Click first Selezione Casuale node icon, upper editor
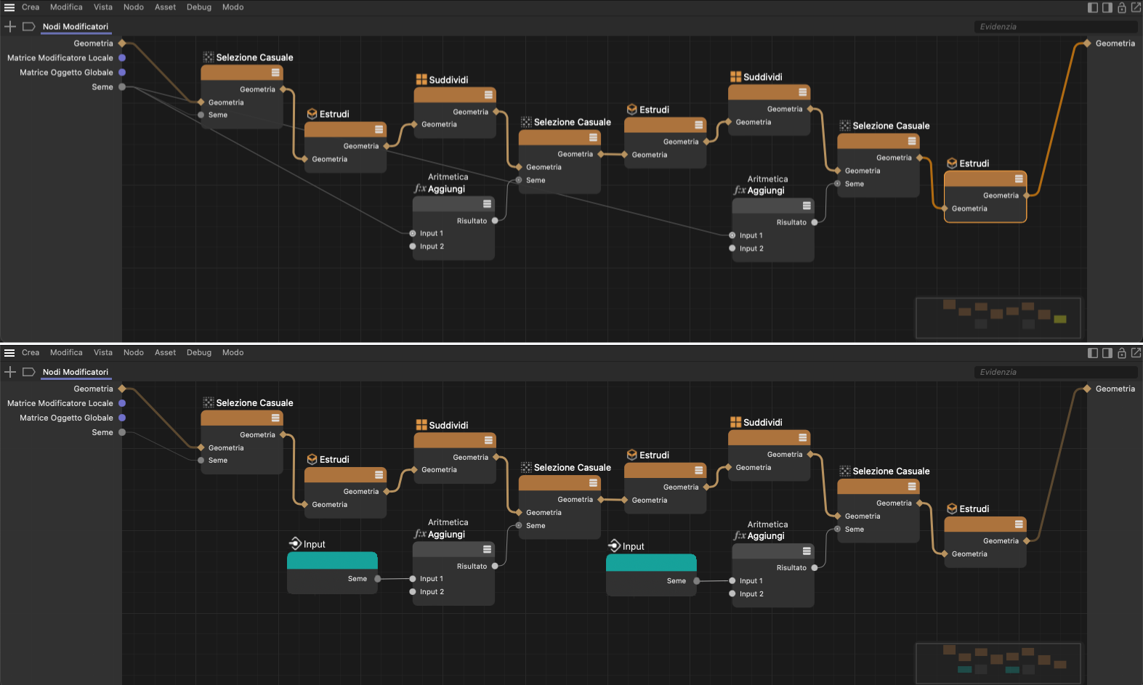This screenshot has height=685, width=1143. click(x=209, y=57)
